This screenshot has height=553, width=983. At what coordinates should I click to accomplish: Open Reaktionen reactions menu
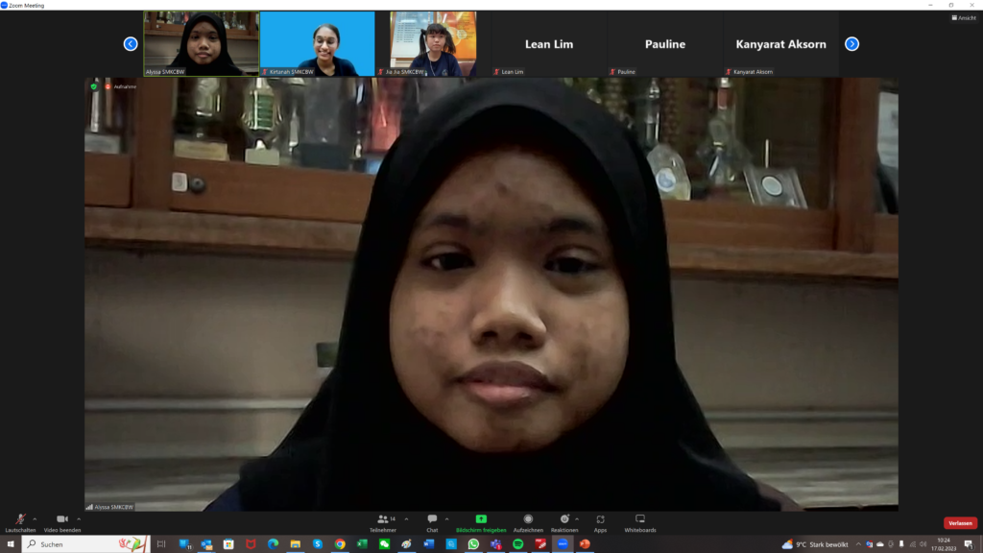[x=563, y=519]
